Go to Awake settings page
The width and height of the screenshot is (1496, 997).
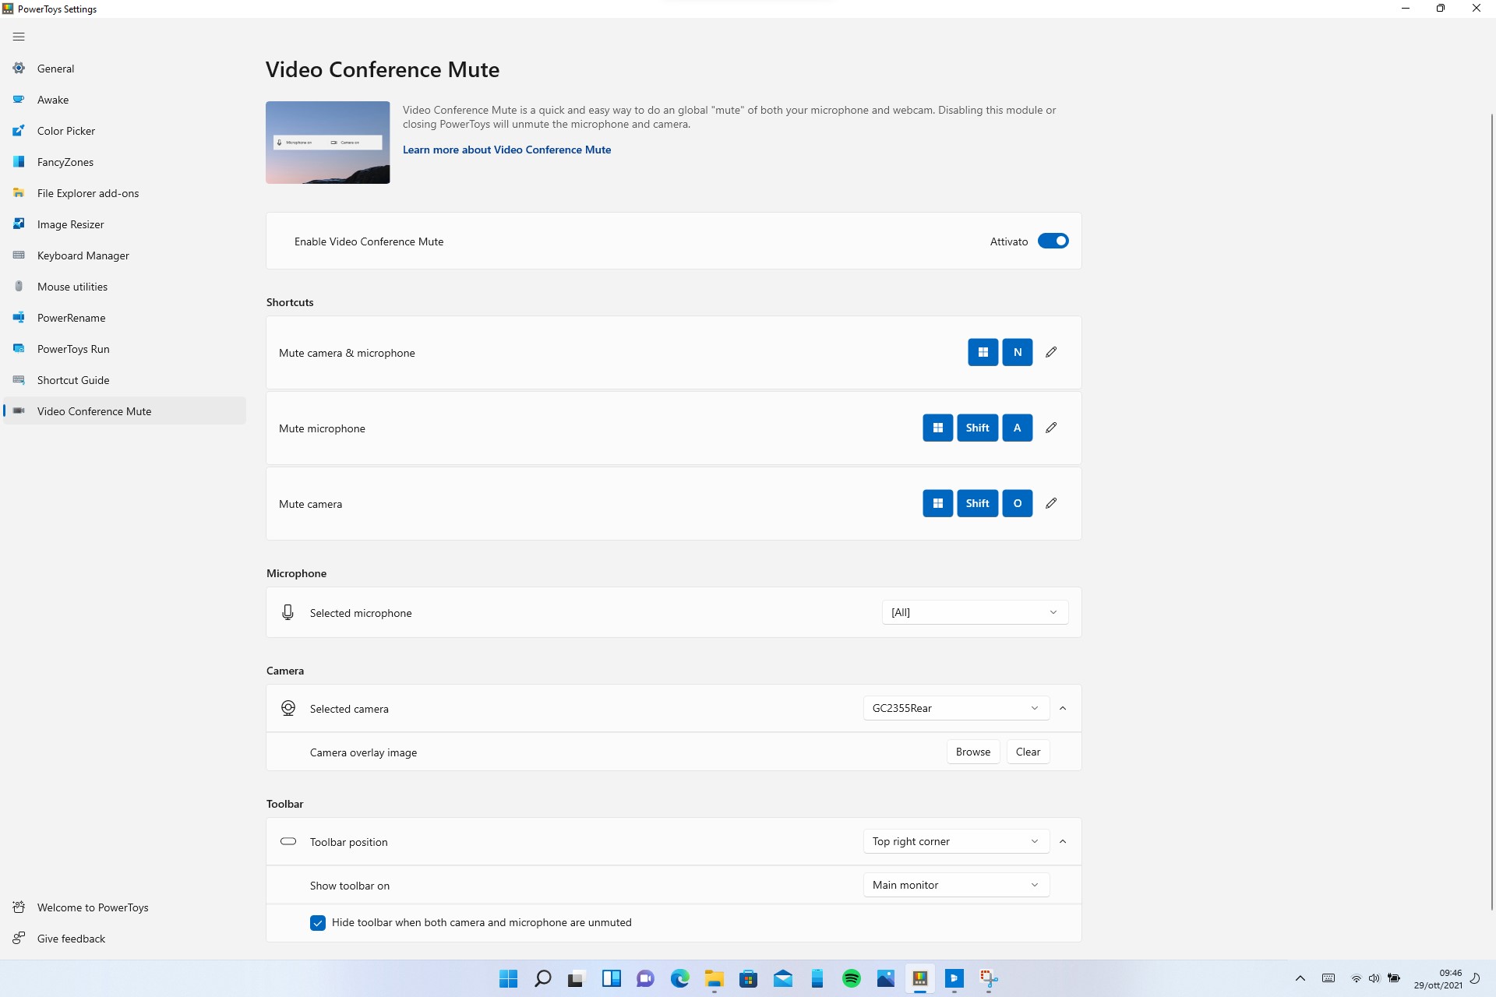click(125, 100)
